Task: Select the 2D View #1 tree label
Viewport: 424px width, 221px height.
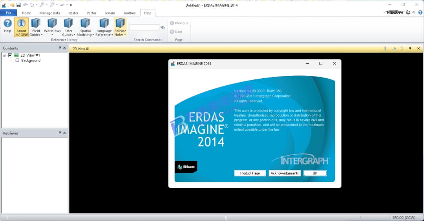Action: point(30,55)
